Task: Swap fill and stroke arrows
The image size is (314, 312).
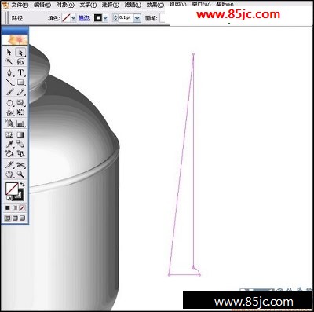Action: (22, 185)
